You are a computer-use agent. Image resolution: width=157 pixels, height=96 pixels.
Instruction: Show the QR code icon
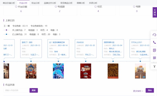pos(154,58)
